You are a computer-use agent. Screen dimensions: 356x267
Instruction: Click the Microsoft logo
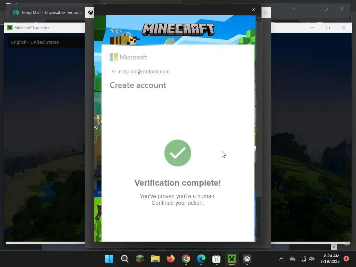pyautogui.click(x=129, y=57)
